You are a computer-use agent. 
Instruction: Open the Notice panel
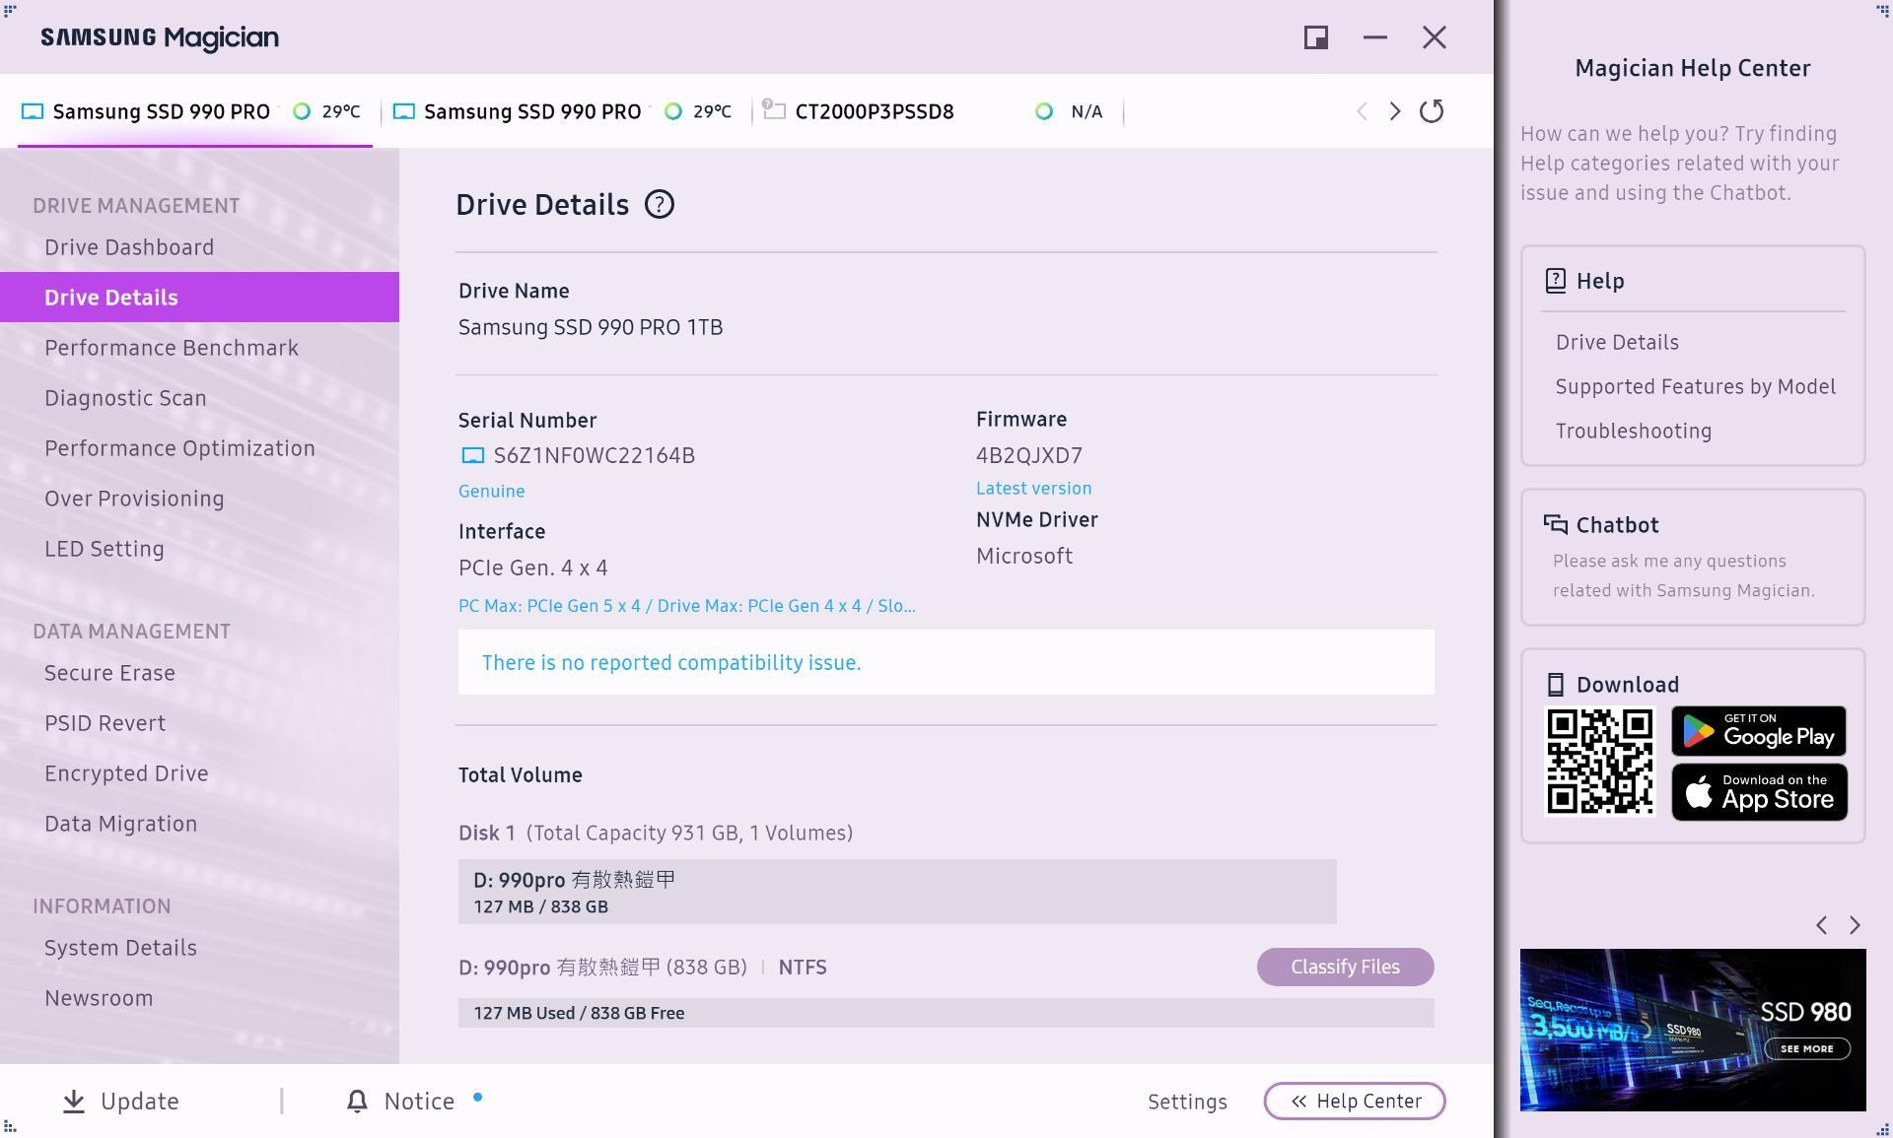coord(401,1102)
